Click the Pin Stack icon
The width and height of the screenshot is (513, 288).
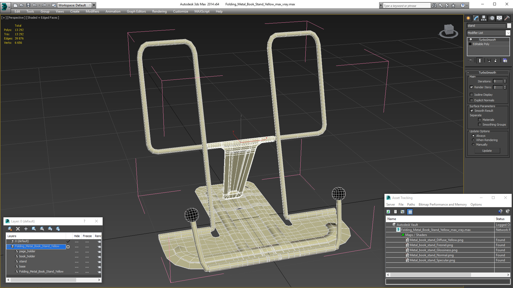tap(471, 61)
